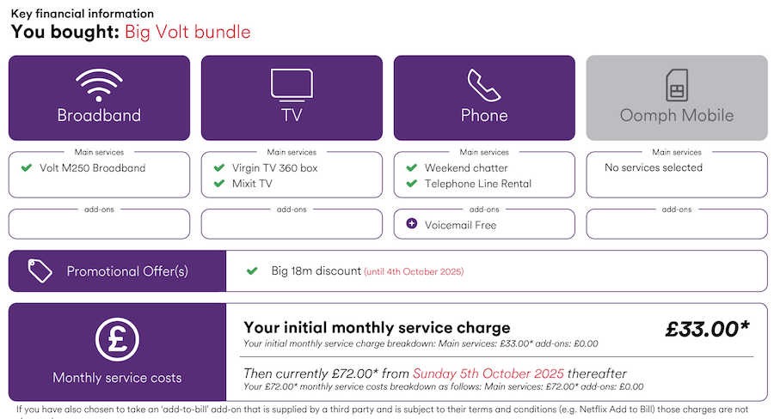Viewport: 774px width, 419px height.
Task: Click the TV screen icon
Action: [292, 85]
